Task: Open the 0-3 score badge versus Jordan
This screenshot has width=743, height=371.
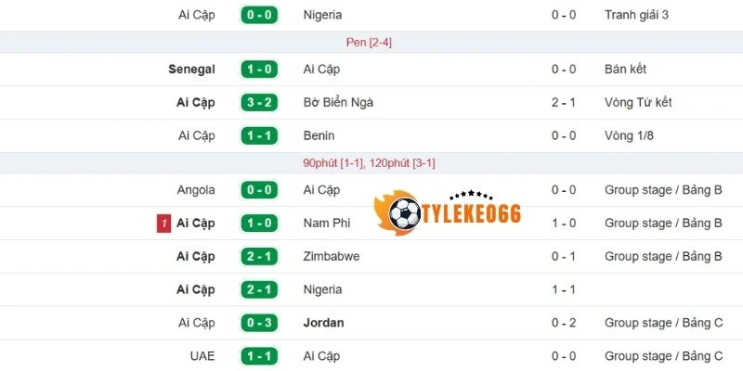Action: [x=259, y=323]
